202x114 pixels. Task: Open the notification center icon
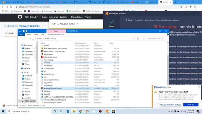[x=198, y=111]
